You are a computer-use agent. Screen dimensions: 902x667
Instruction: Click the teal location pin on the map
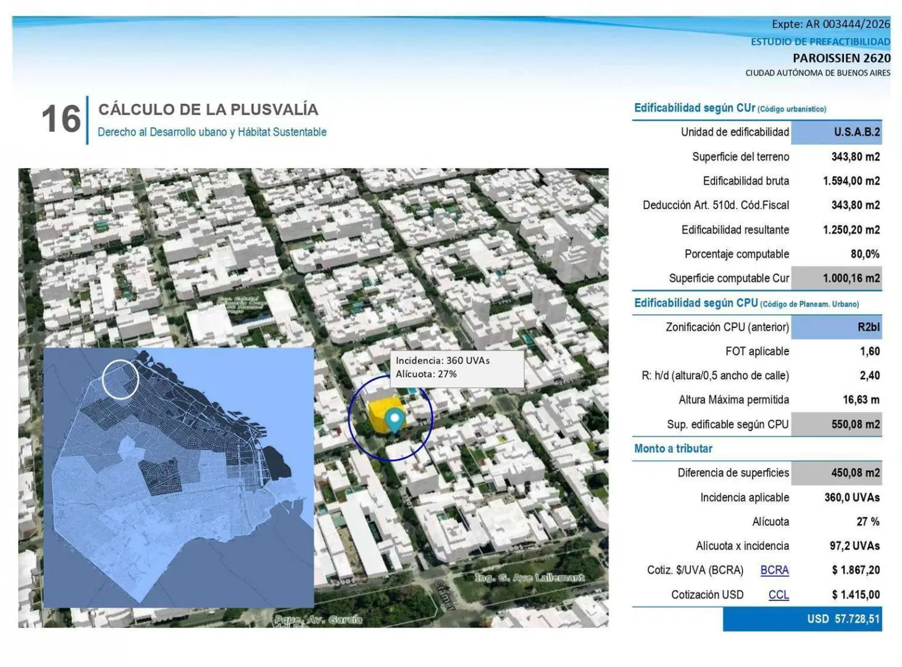394,421
